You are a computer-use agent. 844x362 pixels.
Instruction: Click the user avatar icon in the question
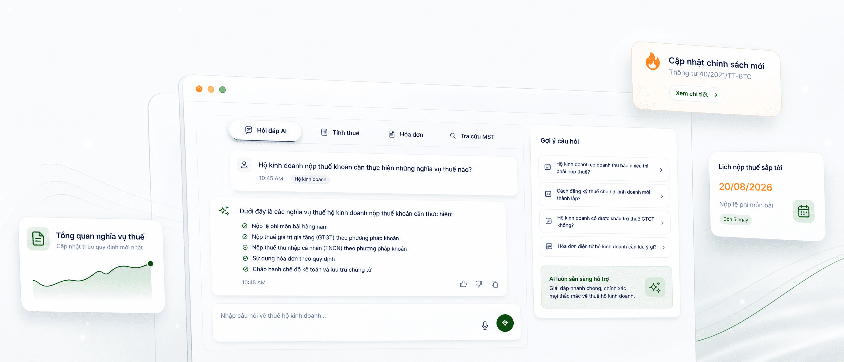[244, 165]
